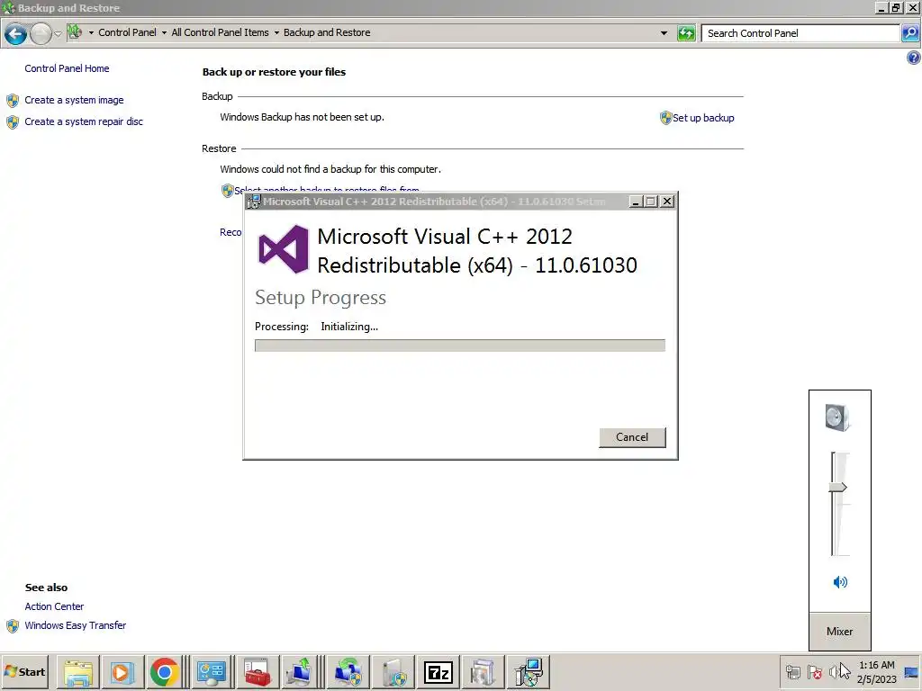Image resolution: width=922 pixels, height=691 pixels.
Task: Open Windows Explorer from the taskbar
Action: point(78,672)
